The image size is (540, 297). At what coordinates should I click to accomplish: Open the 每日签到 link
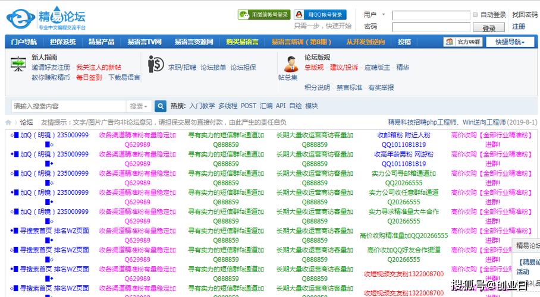pyautogui.click(x=89, y=77)
